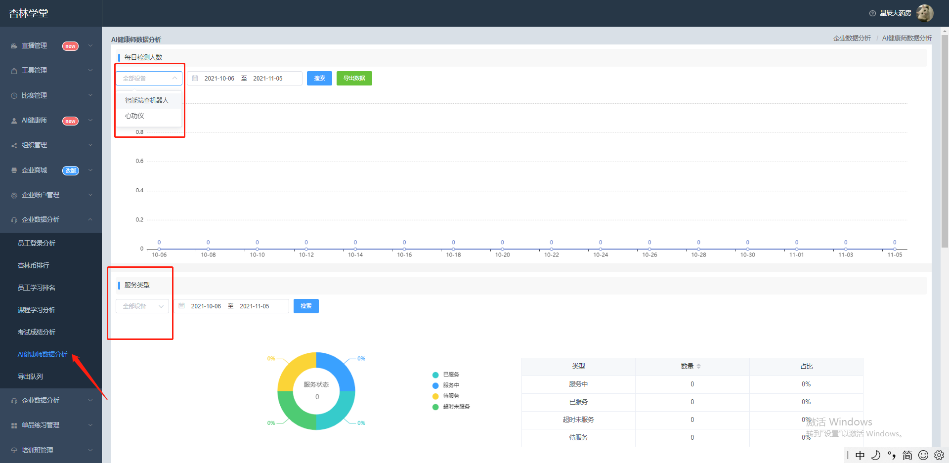Click the IME settings gear in taskbar
The image size is (949, 463).
pos(939,455)
